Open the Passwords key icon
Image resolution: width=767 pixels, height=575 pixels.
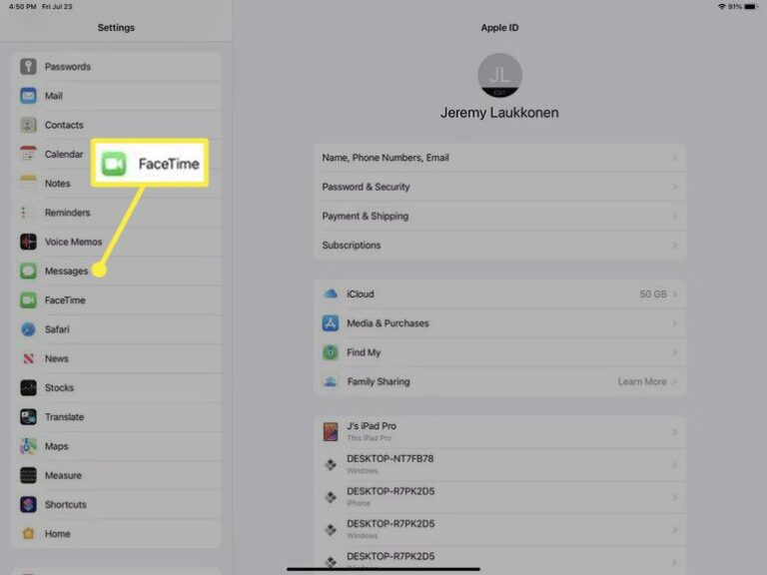point(28,67)
